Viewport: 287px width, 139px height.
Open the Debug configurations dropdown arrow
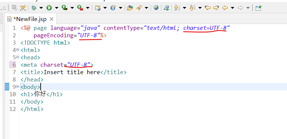(41, 8)
